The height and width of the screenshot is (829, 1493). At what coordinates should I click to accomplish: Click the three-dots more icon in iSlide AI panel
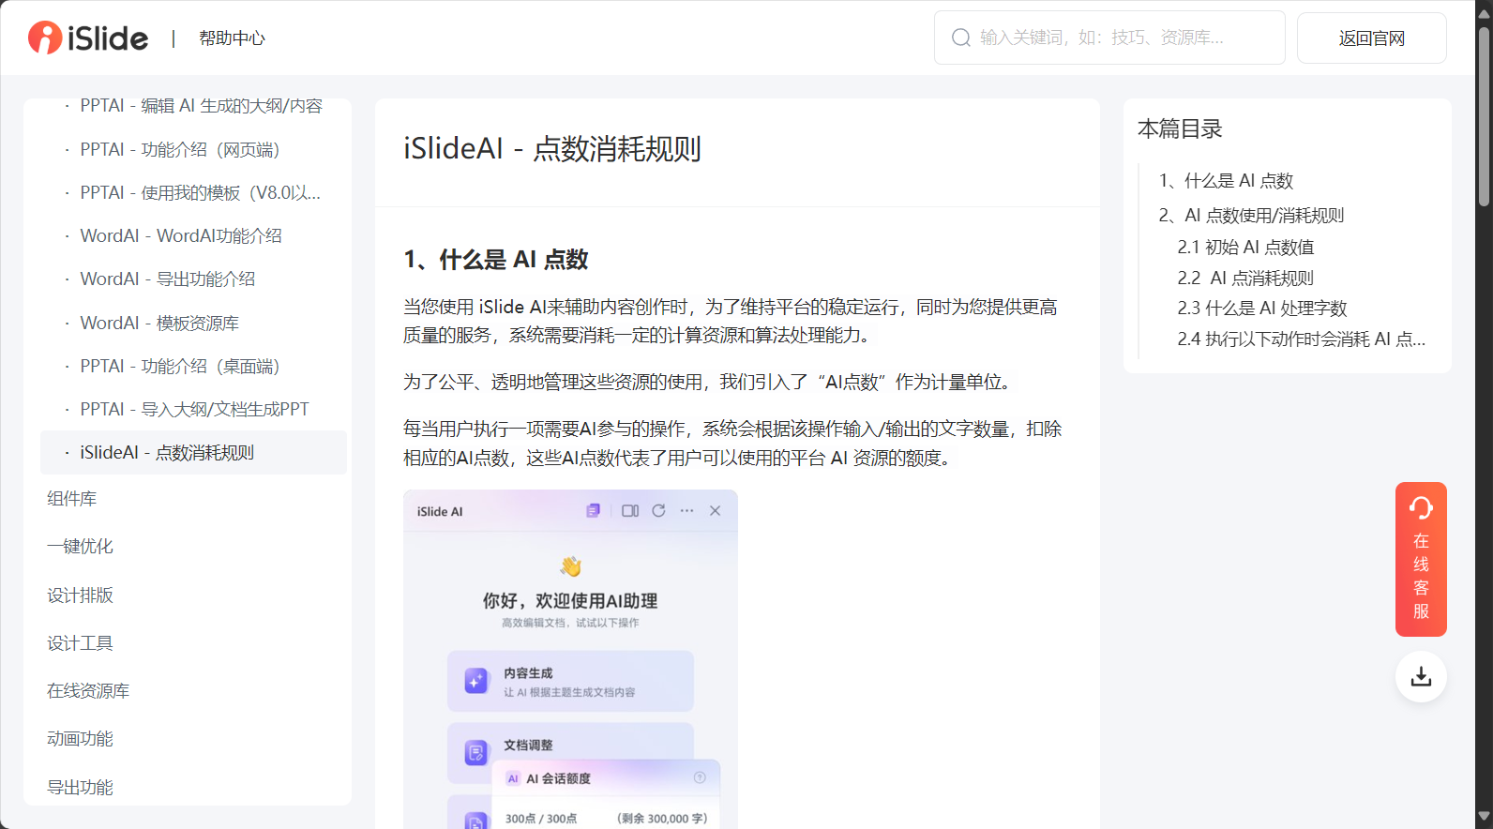pyautogui.click(x=687, y=511)
